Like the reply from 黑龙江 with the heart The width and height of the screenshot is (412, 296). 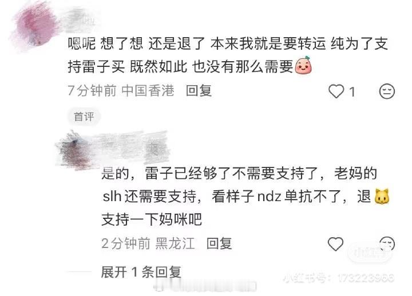click(335, 244)
